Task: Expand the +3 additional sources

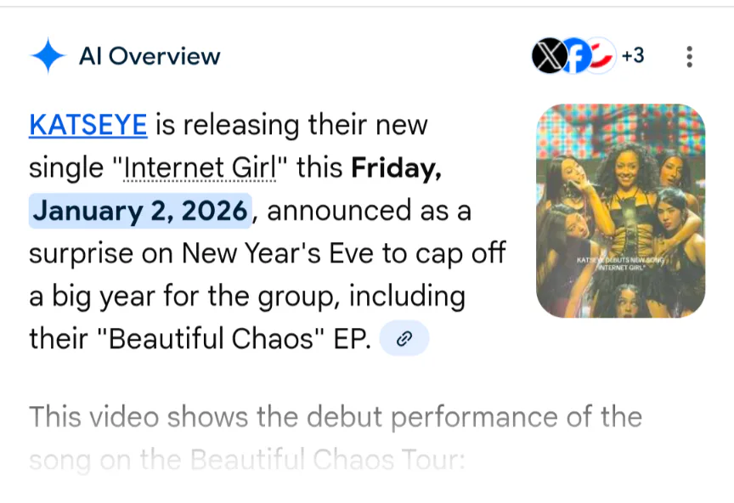Action: point(633,56)
